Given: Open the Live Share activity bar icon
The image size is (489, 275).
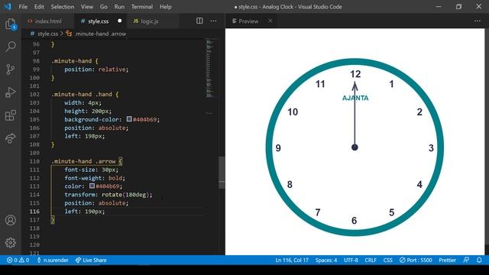Looking at the screenshot, I should point(10,138).
